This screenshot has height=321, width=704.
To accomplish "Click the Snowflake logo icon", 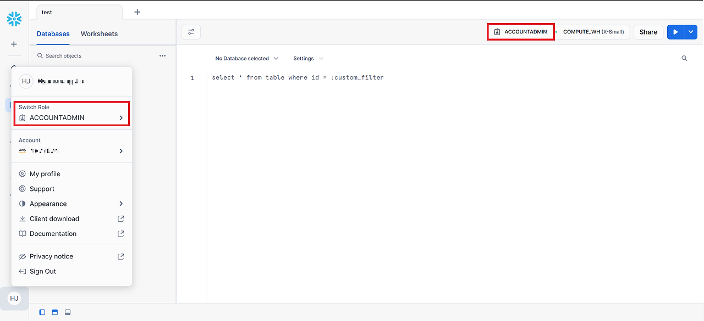I will (x=14, y=19).
